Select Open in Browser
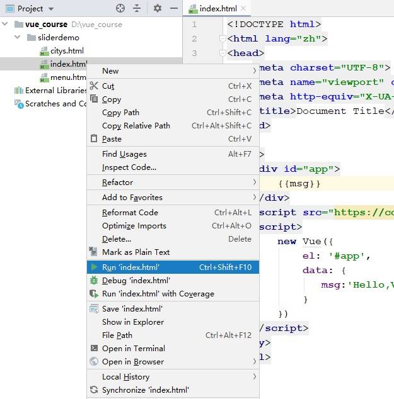Viewport: 394px width, 399px height. 132,362
